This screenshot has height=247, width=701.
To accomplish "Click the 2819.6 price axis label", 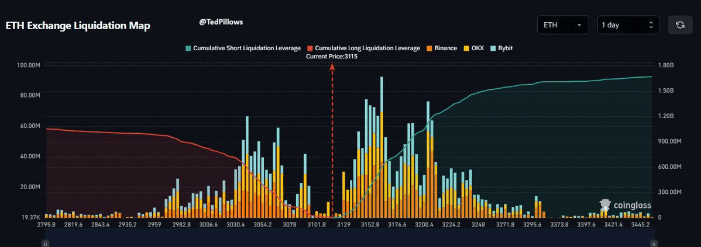I will [74, 224].
